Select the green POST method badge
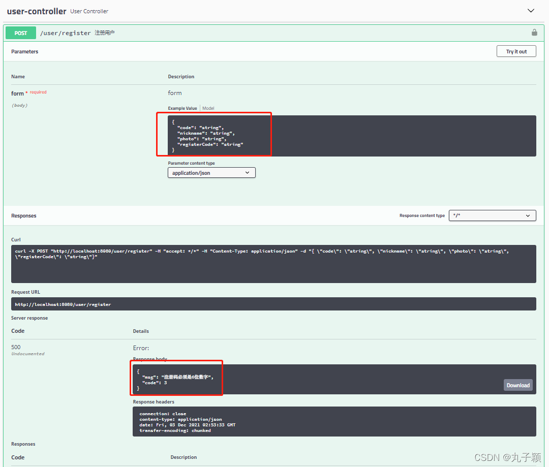Screen dimensions: 549x467 pos(20,32)
